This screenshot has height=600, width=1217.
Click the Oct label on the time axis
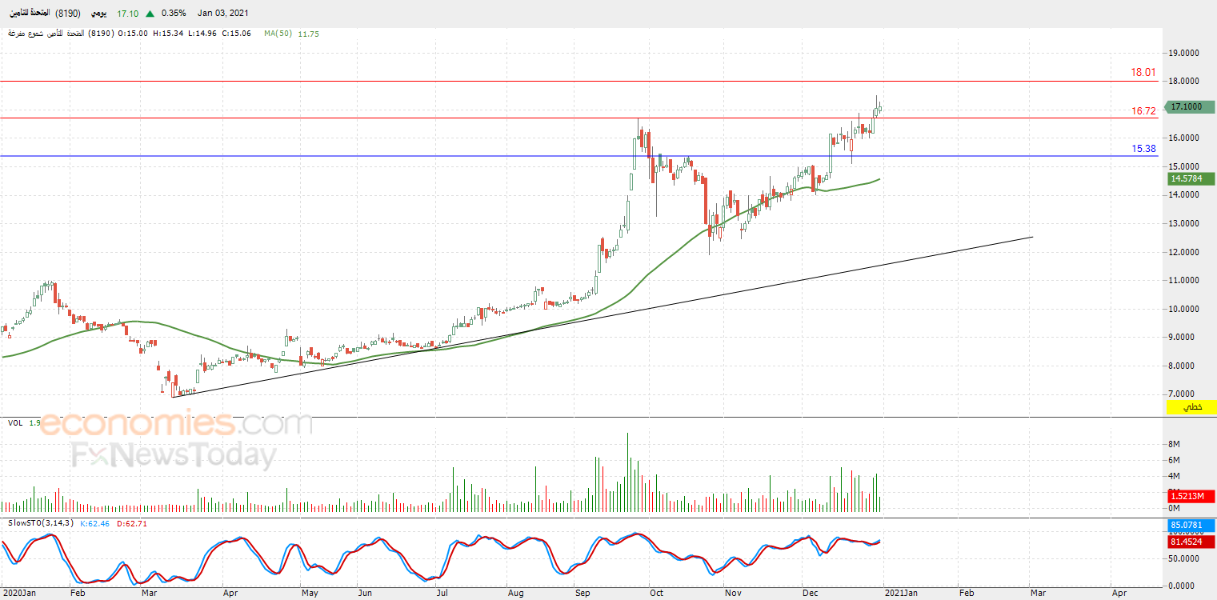coord(657,593)
